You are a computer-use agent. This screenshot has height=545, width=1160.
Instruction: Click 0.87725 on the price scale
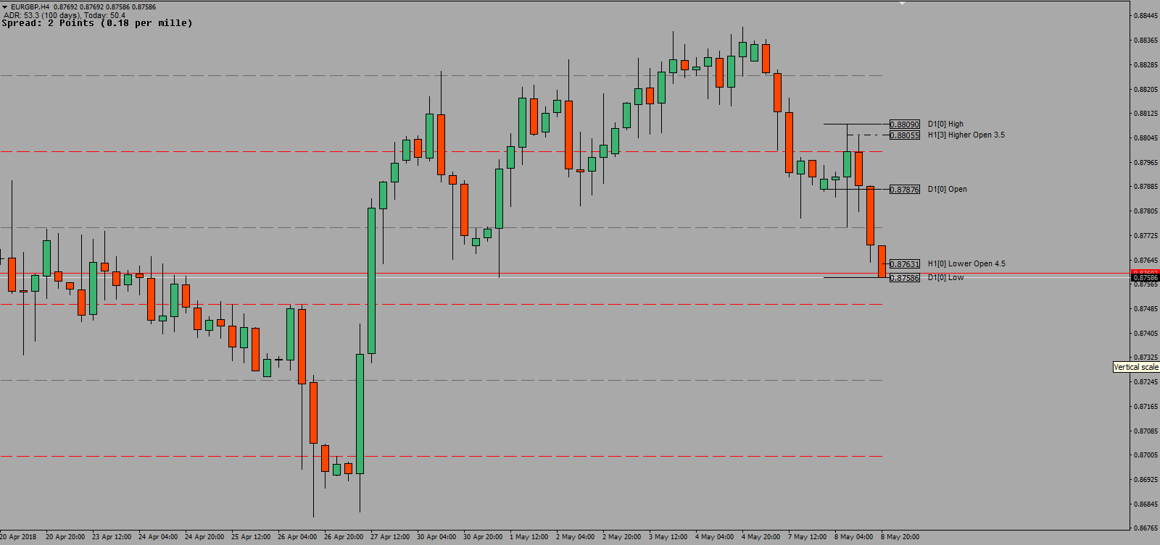(1145, 236)
